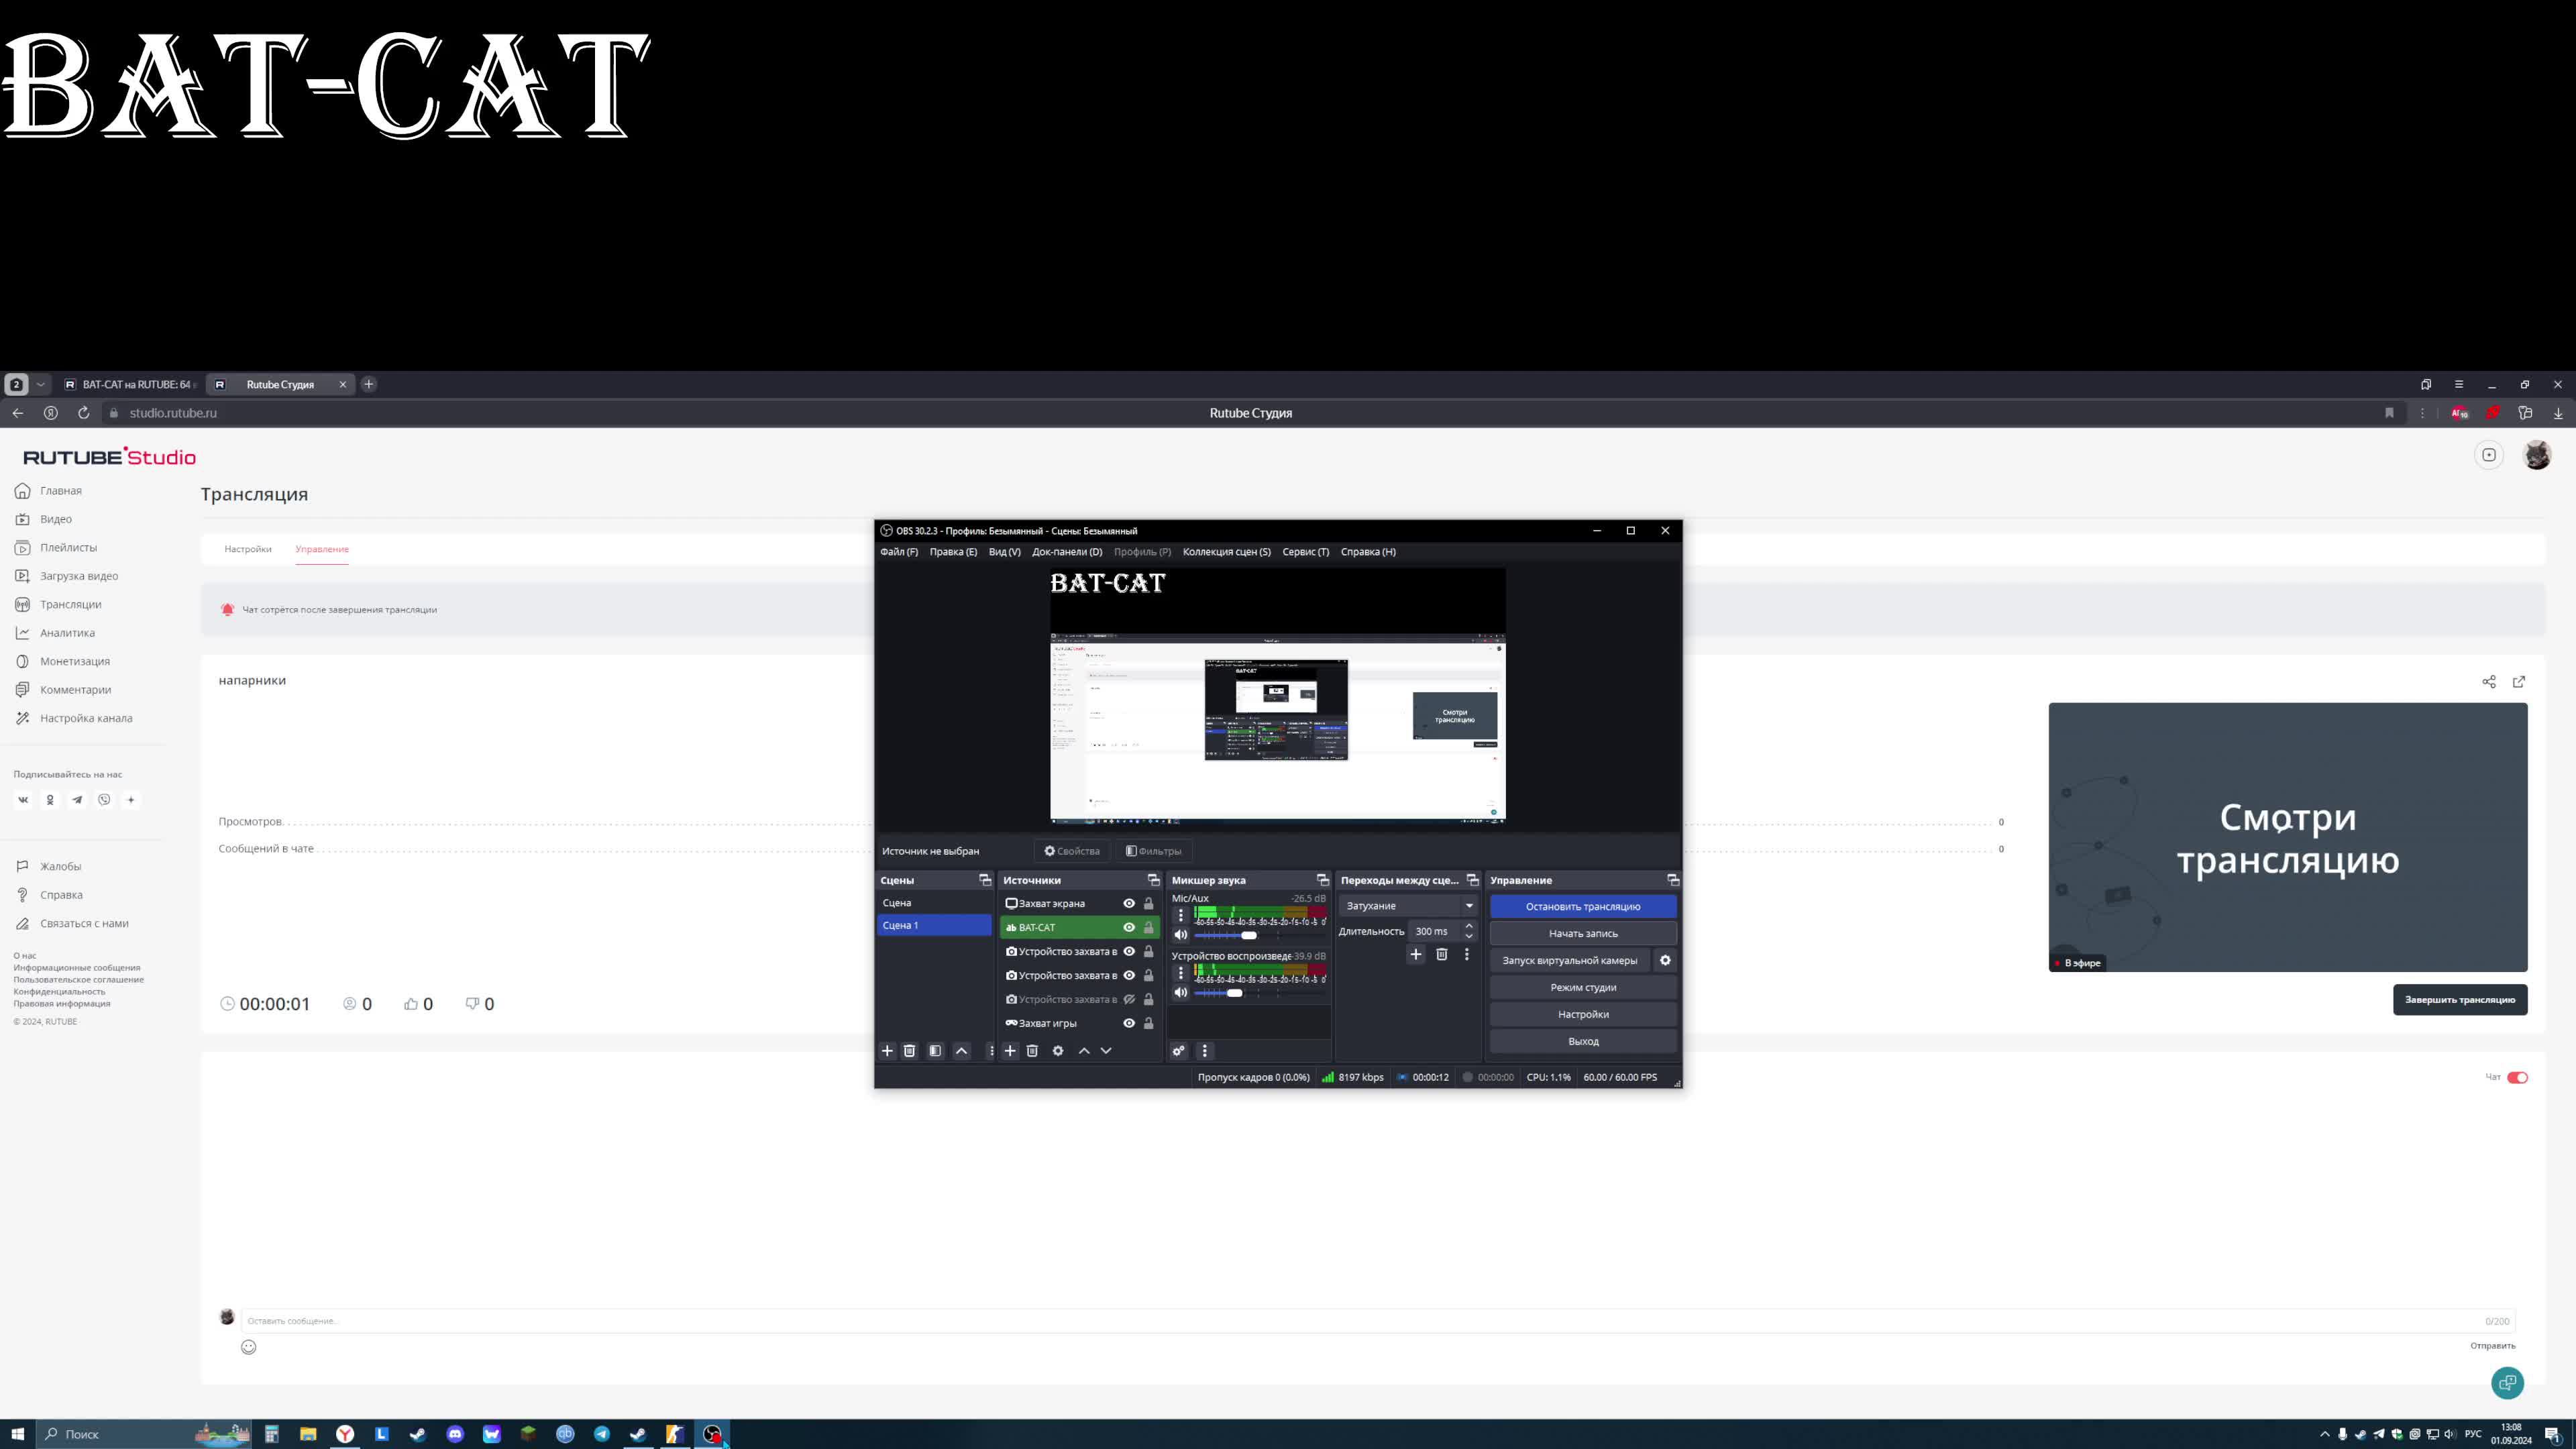The width and height of the screenshot is (2576, 1449).
Task: Delete selected scene with trash icon
Action: coord(909,1051)
